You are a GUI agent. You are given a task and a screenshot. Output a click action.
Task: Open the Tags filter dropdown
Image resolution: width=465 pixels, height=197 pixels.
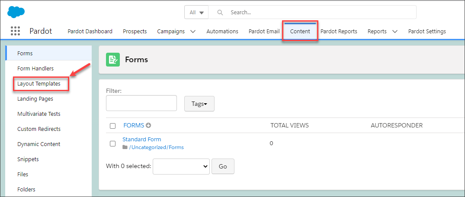pyautogui.click(x=199, y=104)
